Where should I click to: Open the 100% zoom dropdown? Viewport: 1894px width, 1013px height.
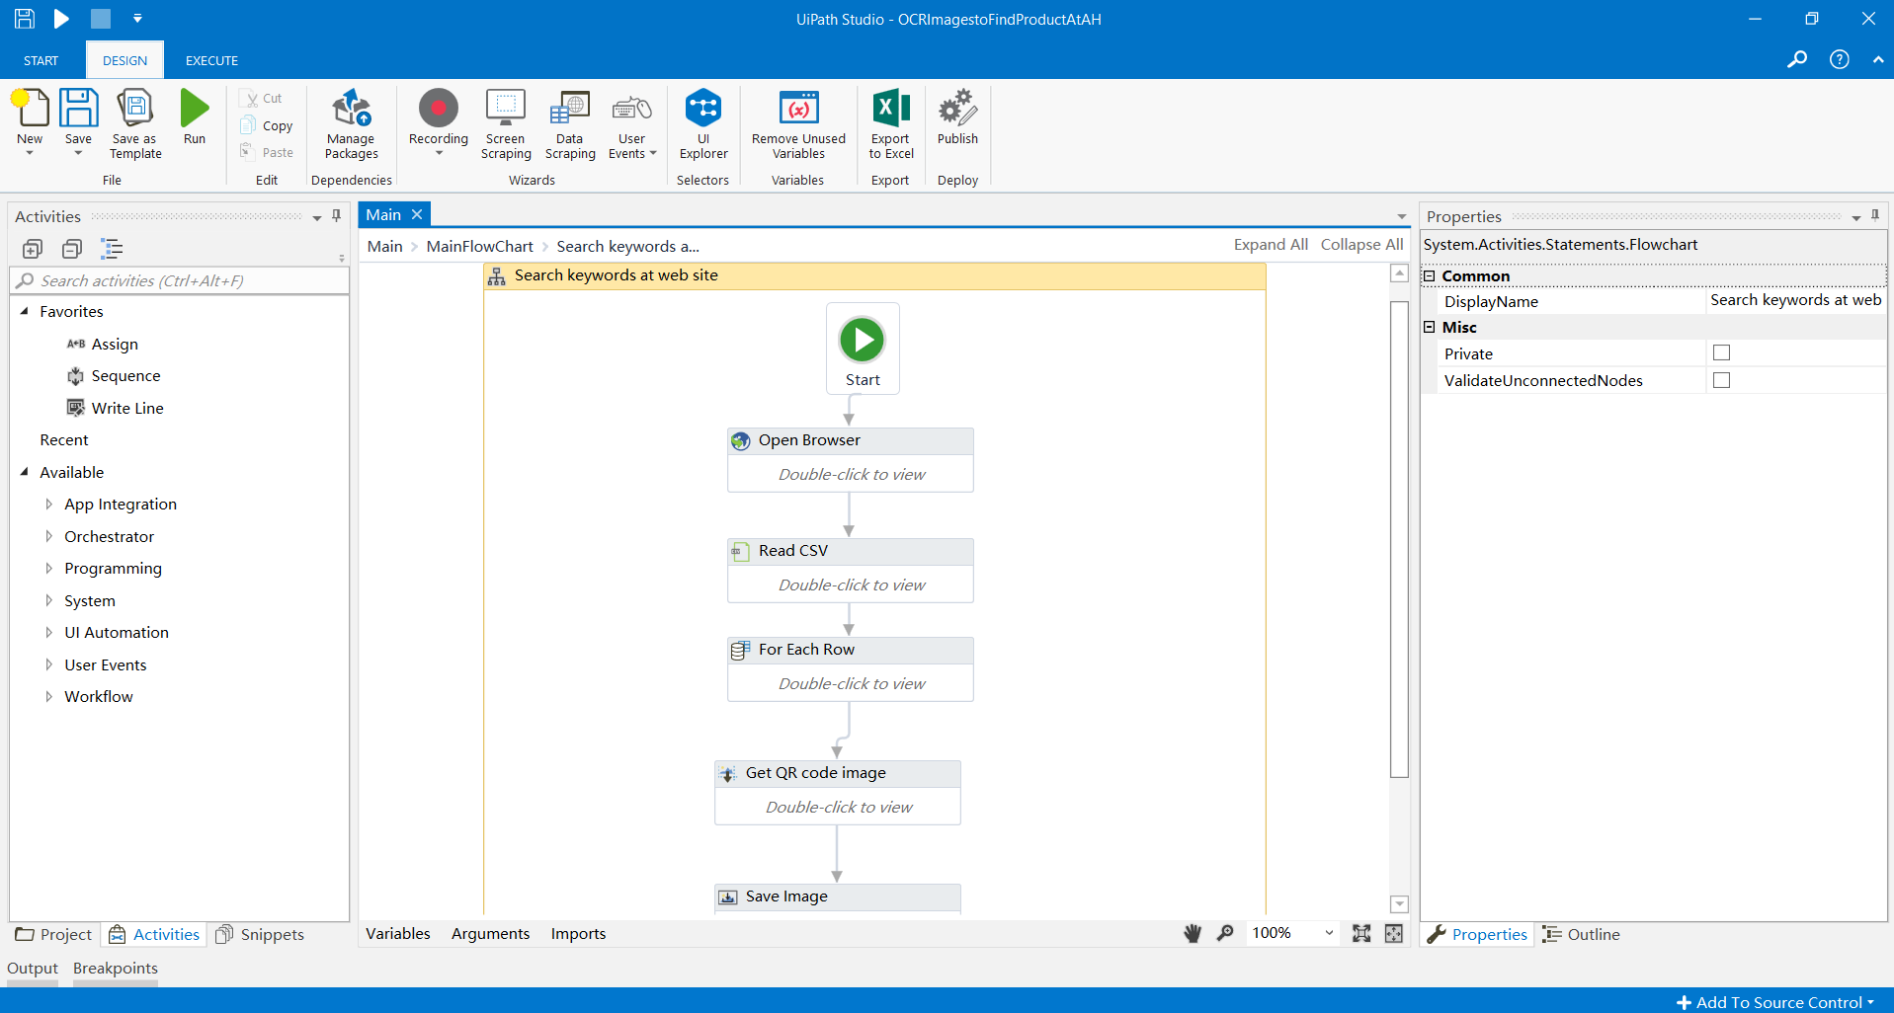click(1329, 933)
